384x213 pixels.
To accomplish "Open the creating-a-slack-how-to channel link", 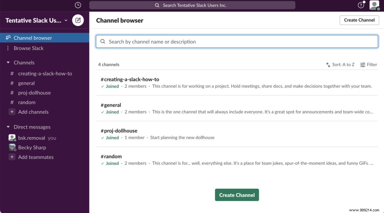I will [x=130, y=79].
